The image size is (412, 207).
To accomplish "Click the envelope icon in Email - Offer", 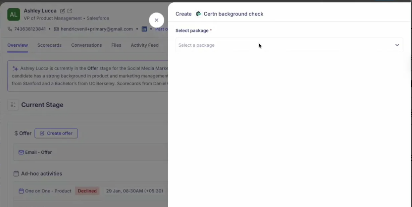I will pos(21,152).
